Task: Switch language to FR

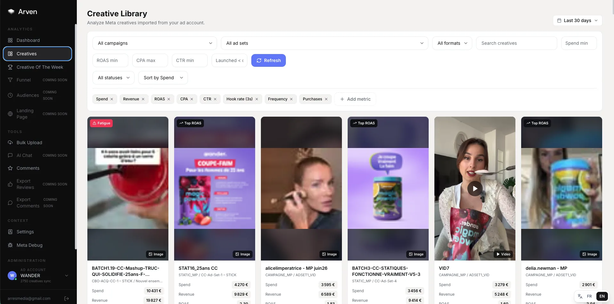Action: coord(589,296)
